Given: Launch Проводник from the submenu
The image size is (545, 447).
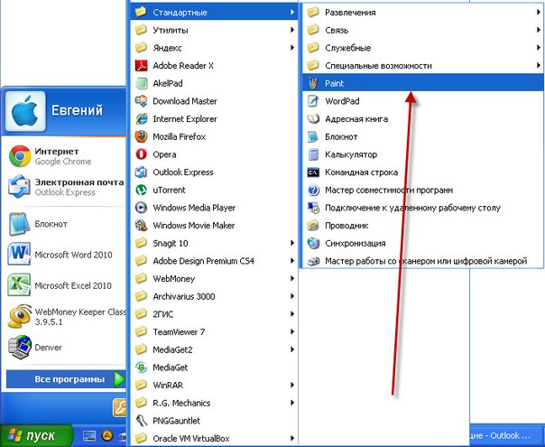Looking at the screenshot, I should click(x=422, y=225).
